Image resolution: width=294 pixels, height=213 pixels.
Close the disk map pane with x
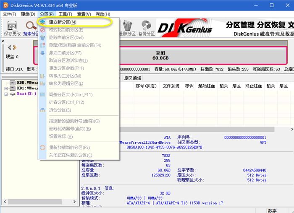[x=3, y=41]
